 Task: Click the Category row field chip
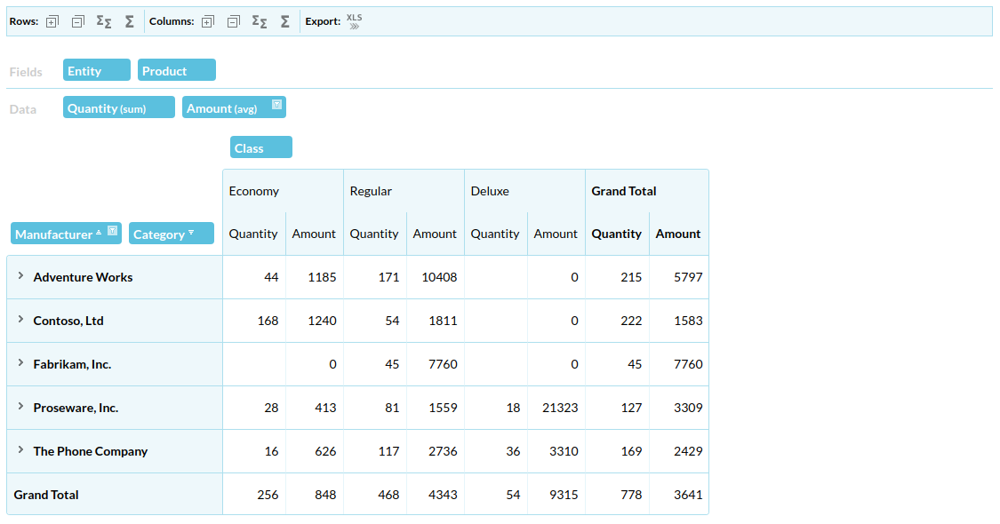pos(171,234)
